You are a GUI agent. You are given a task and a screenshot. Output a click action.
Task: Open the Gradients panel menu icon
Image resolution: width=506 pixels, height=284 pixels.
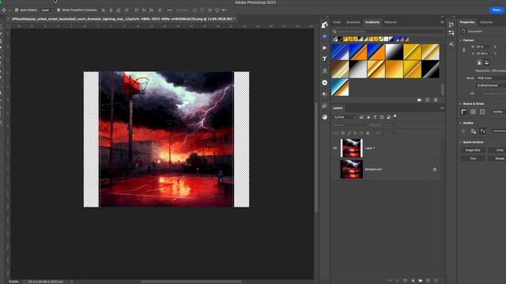442,22
